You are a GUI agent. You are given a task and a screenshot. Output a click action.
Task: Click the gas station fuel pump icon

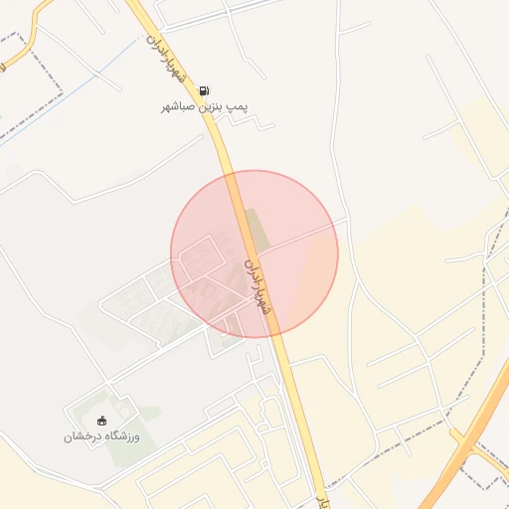pos(204,90)
